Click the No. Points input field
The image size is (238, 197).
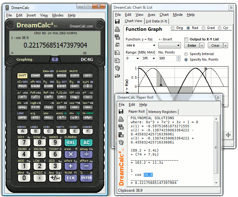167,58
